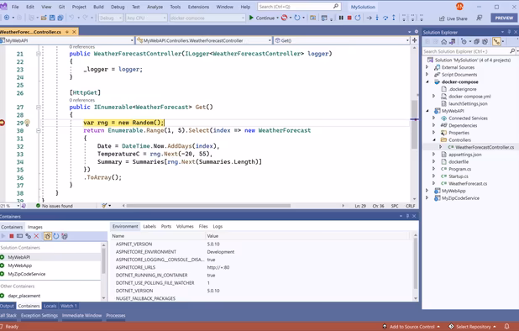
Task: Open terminal window for container icon
Action: pyautogui.click(x=19, y=236)
